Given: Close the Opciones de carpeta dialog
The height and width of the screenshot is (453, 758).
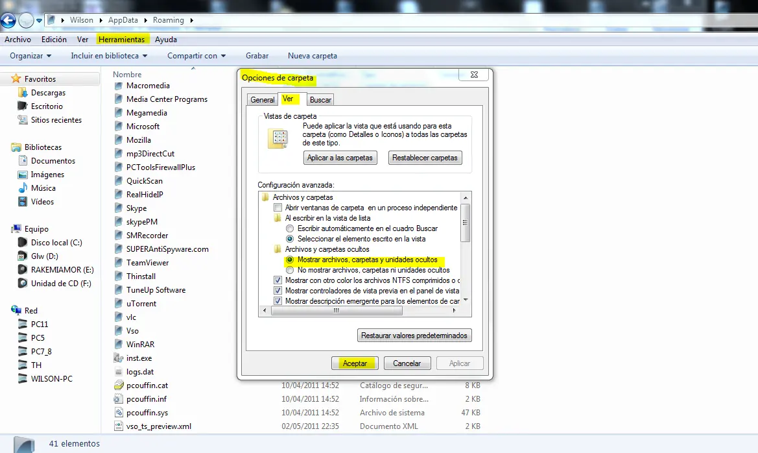Looking at the screenshot, I should point(474,75).
